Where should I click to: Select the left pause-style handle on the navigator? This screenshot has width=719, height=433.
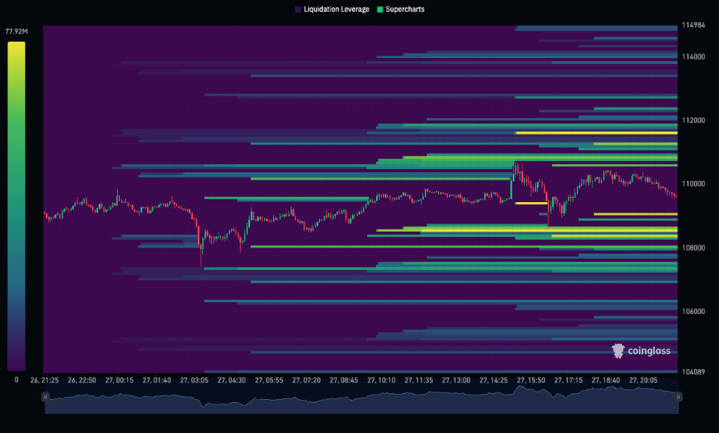pyautogui.click(x=46, y=397)
